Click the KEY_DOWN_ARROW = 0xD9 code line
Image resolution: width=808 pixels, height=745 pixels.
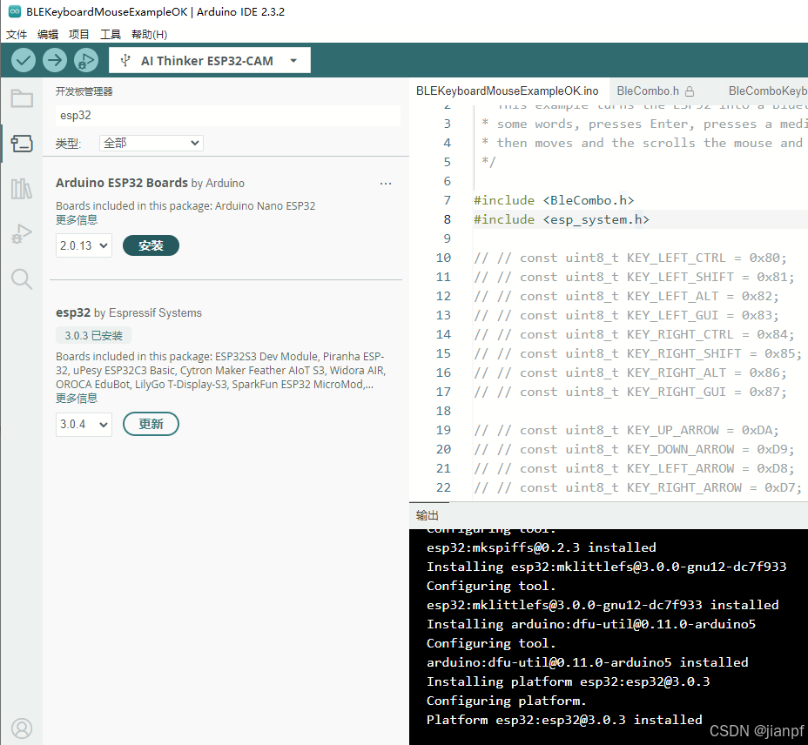pyautogui.click(x=635, y=449)
